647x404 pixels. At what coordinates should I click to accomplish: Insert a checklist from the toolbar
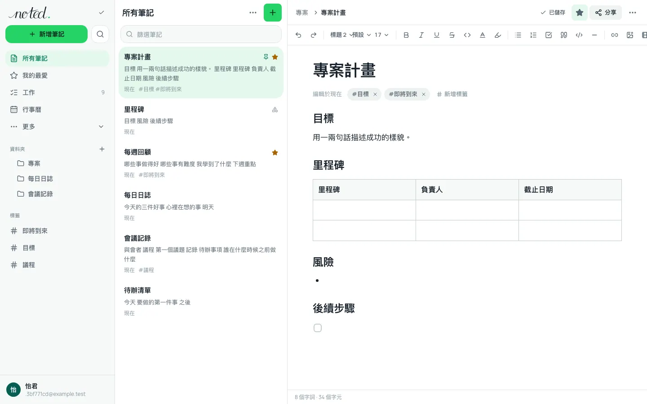(549, 35)
